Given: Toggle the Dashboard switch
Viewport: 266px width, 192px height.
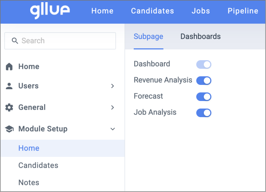Looking at the screenshot, I should coord(204,64).
